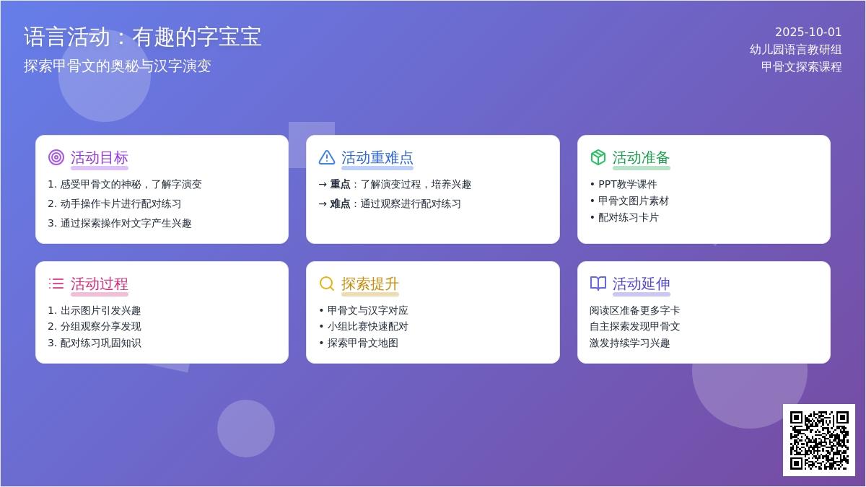Open the 活动目标 heading link
This screenshot has width=866, height=487.
98,158
